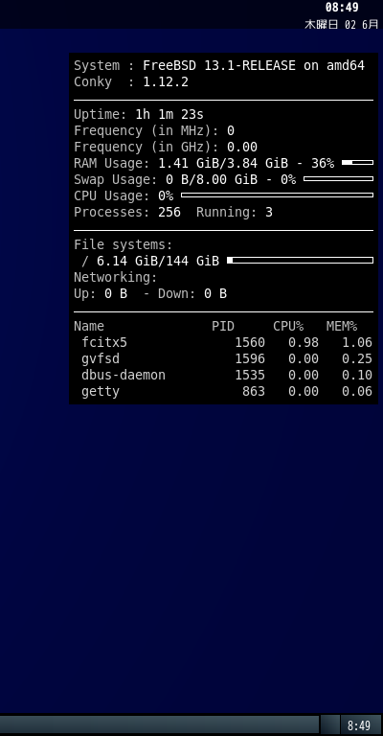The height and width of the screenshot is (736, 383).
Task: Click the CPU Usage 0% text
Action: click(x=166, y=195)
